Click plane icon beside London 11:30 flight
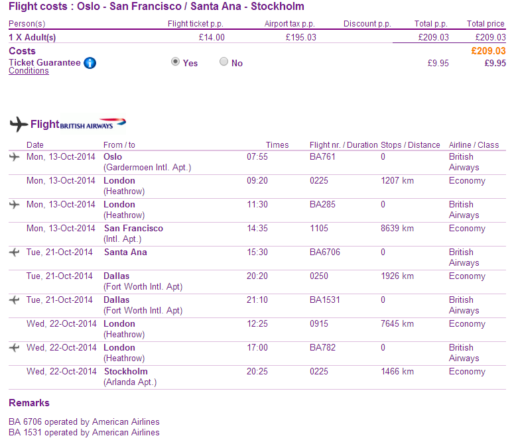Viewport: 512px width, 444px height. click(15, 205)
